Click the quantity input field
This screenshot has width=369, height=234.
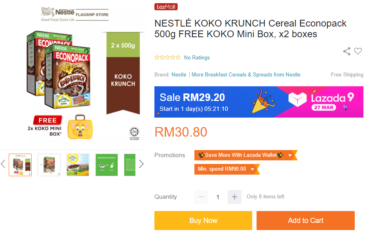coord(218,197)
